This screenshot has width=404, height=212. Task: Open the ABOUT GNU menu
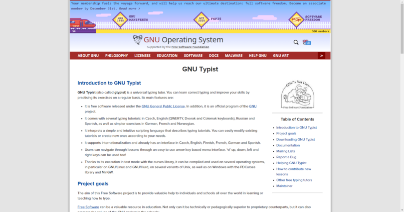tap(88, 56)
